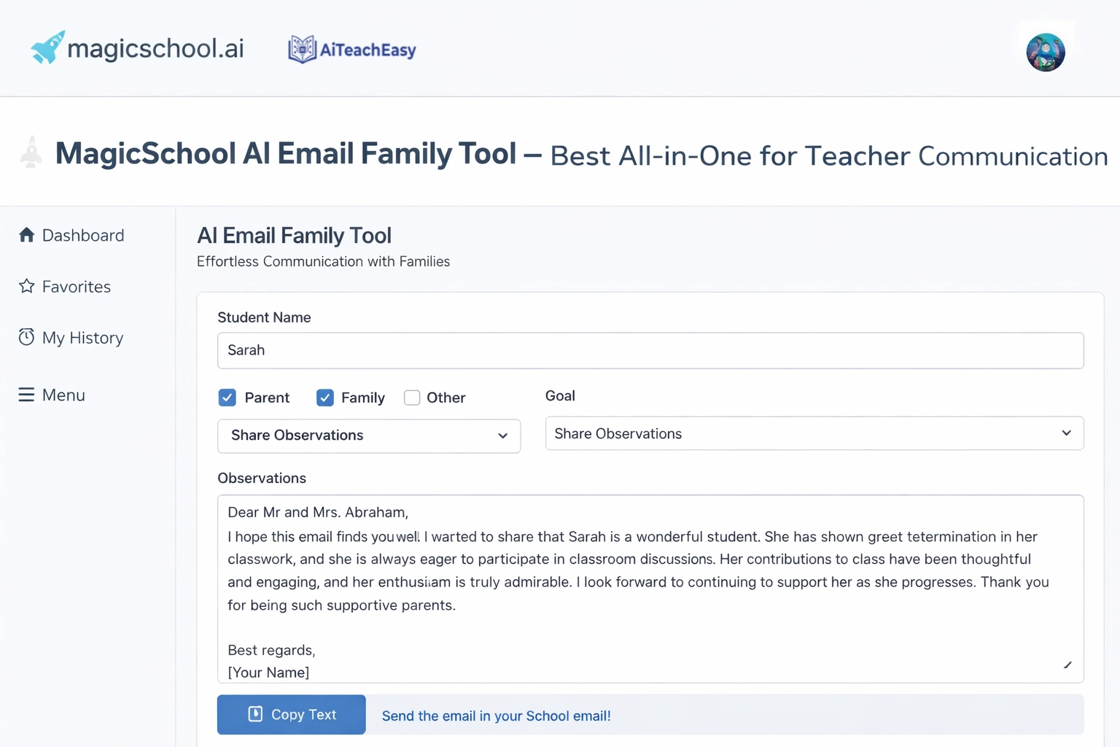Open Dashboard from the sidebar menu
This screenshot has width=1120, height=747.
(82, 235)
